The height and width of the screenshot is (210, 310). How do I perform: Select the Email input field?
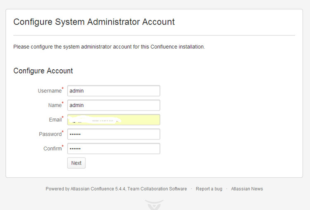114,120
